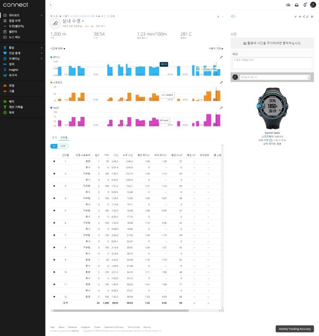Click the Activity Tracking Accuracy button
This screenshot has width=319, height=336.
pyautogui.click(x=295, y=329)
